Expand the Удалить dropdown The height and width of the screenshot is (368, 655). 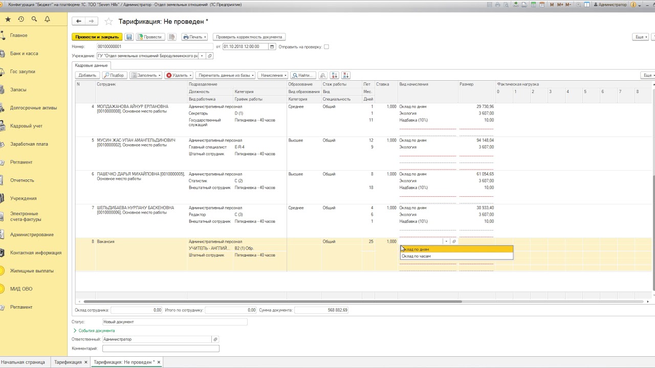(179, 75)
